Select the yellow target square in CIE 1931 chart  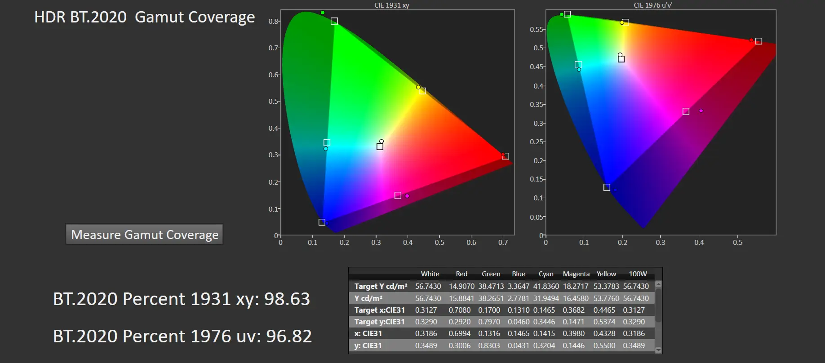(x=422, y=91)
